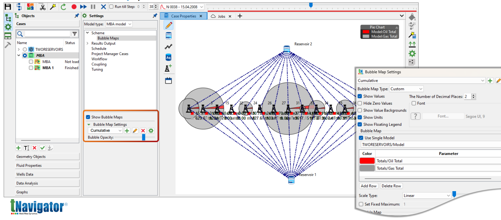Expand the TWORESERVOIRS tree node
Image resolution: width=501 pixels, height=220 pixels.
[x=19, y=49]
